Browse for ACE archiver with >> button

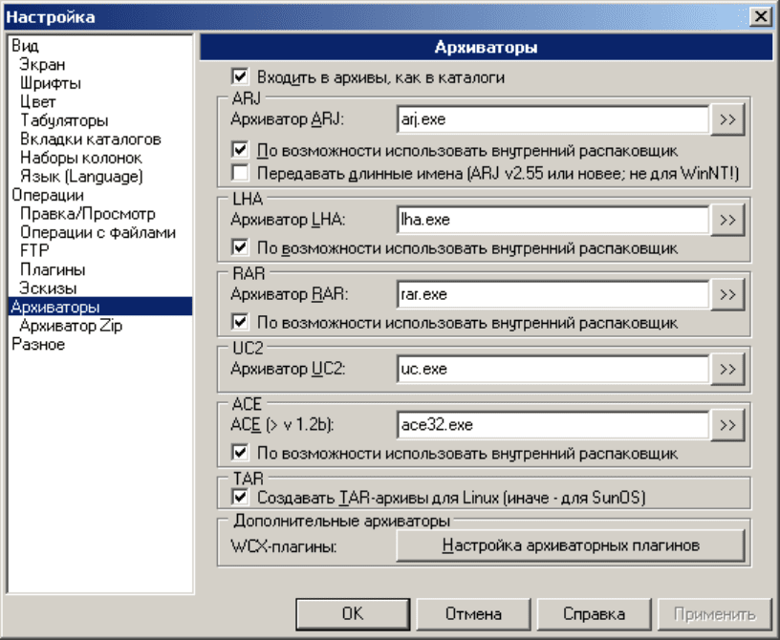point(727,425)
